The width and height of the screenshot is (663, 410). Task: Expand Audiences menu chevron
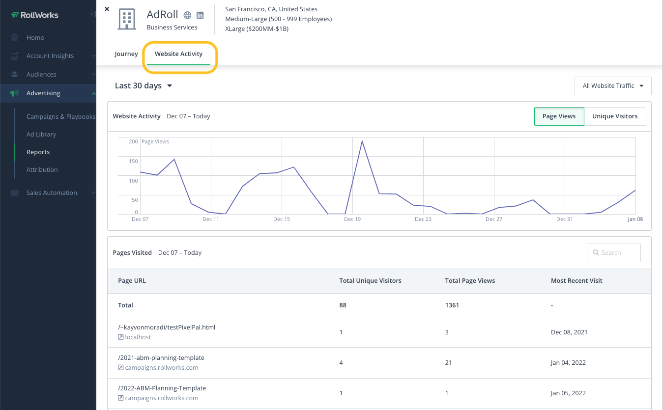93,74
